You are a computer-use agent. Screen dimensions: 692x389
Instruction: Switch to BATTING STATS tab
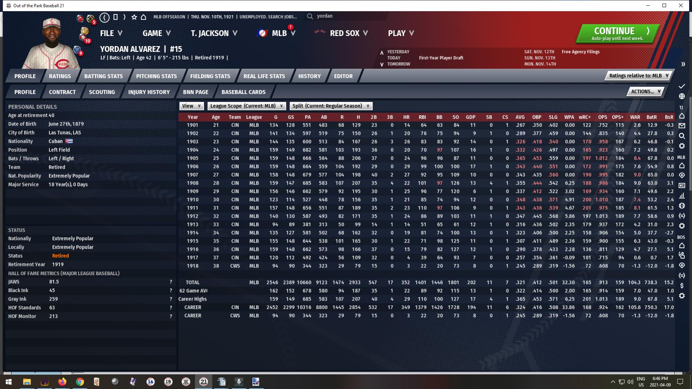[x=103, y=76]
